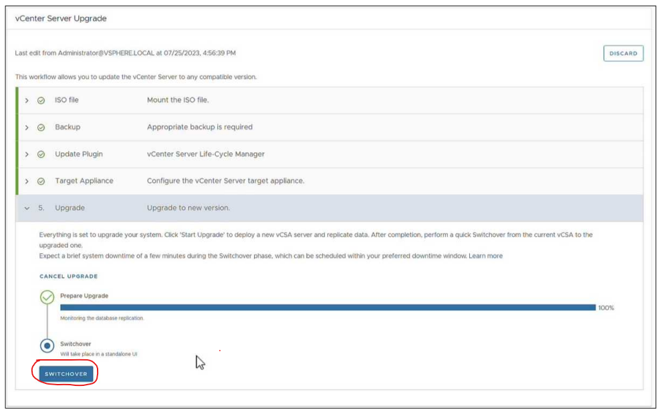Image resolution: width=663 pixels, height=414 pixels.
Task: Expand the ISO file step chevron
Action: click(27, 100)
